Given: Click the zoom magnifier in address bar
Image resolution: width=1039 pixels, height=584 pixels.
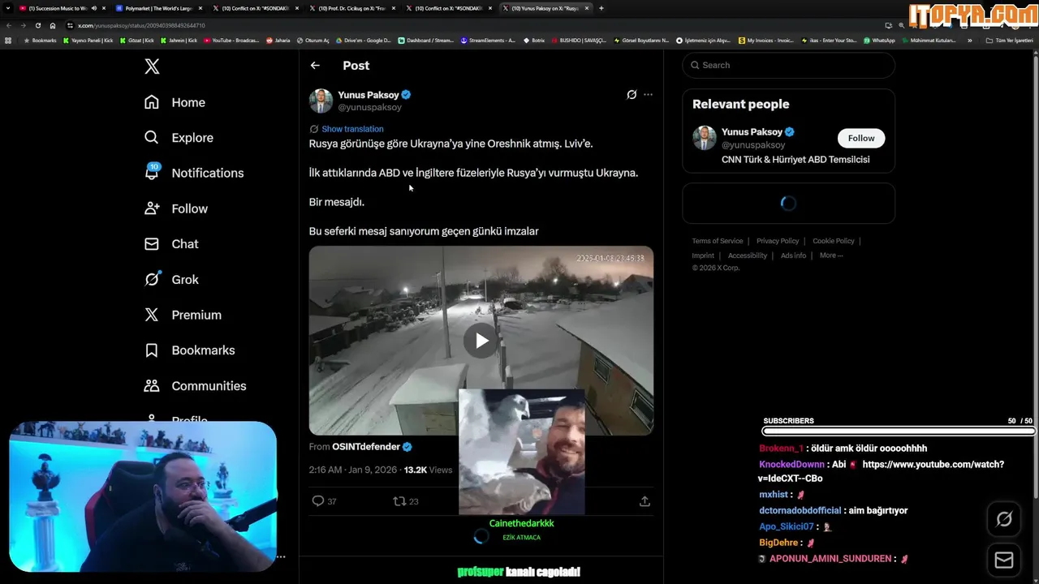Looking at the screenshot, I should pos(901,25).
